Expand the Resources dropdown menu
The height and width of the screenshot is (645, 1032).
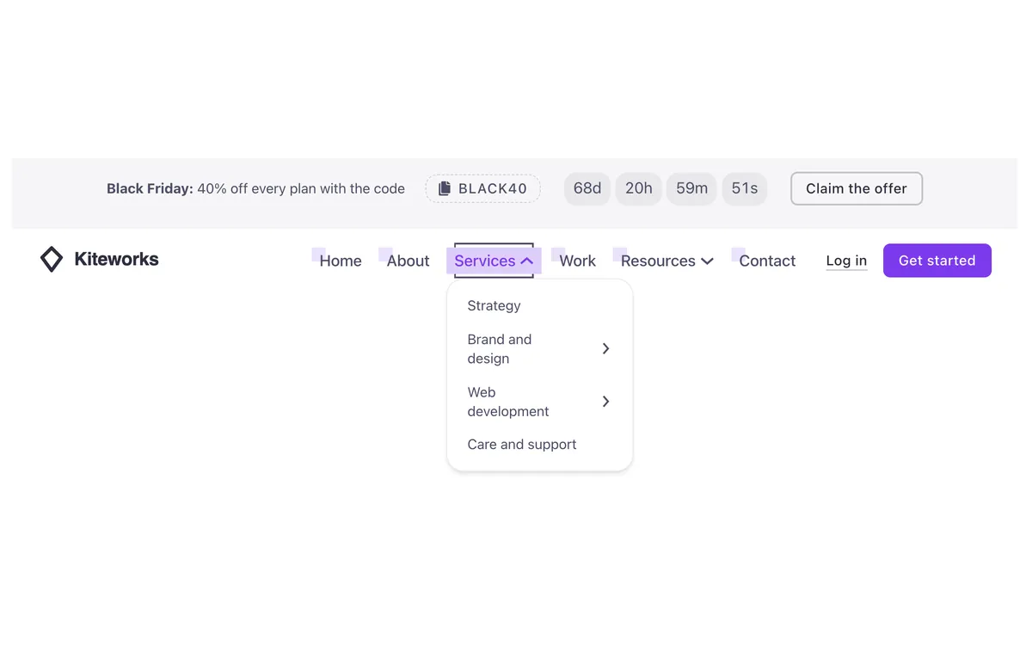667,261
